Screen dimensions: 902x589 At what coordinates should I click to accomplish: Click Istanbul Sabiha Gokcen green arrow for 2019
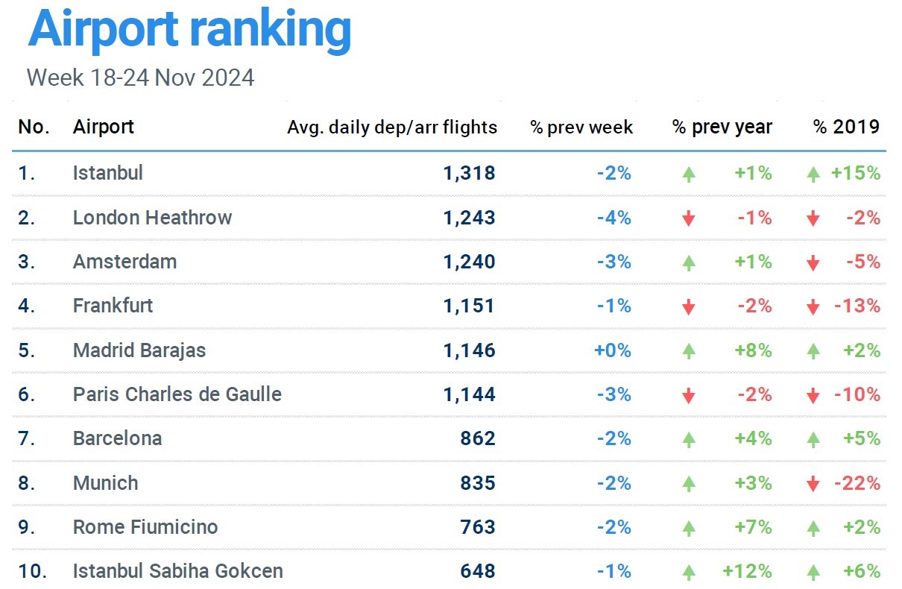click(x=813, y=573)
